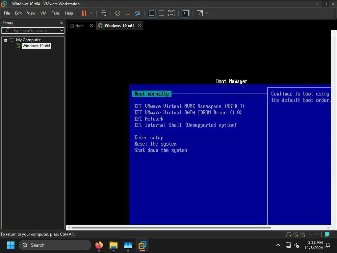Collapse the My Computer tree node
337x253 pixels.
[x=6, y=40]
